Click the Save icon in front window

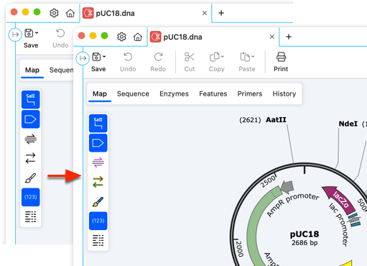tap(96, 57)
